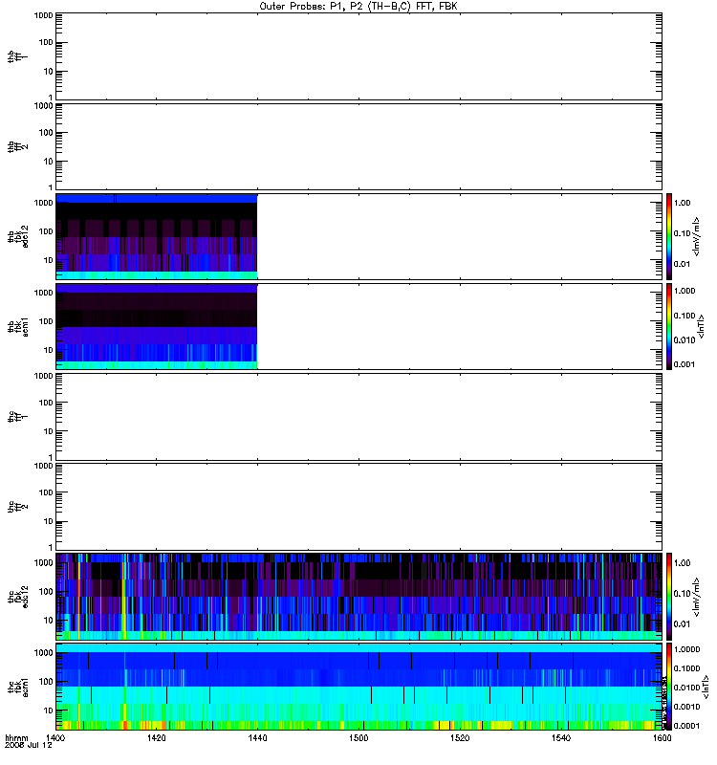Click the '<|nT|>' unit label beside thc scm1
The image size is (717, 765).
[x=706, y=687]
